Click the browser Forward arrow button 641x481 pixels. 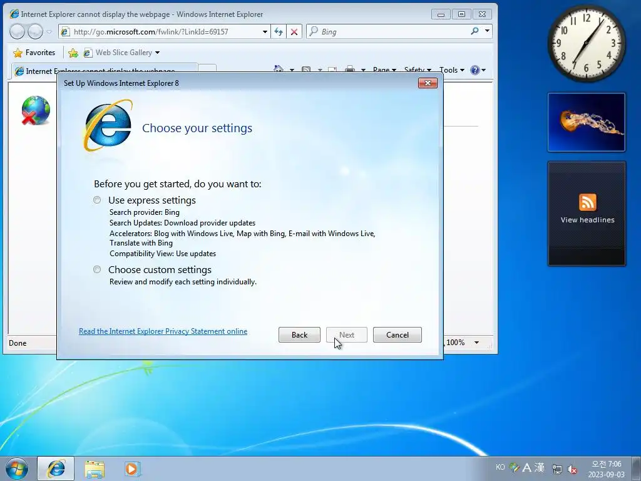tap(35, 31)
